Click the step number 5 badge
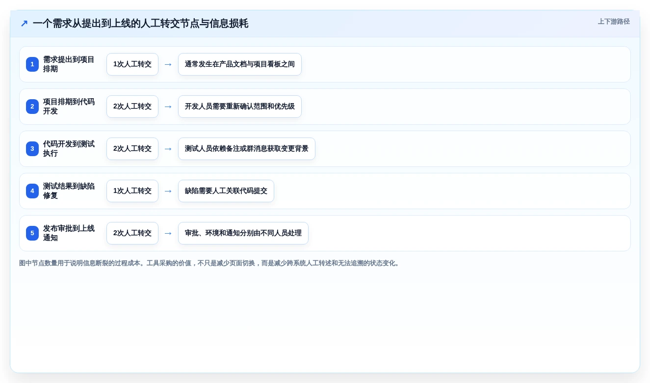Screen dimensions: 650x383 [x=32, y=233]
